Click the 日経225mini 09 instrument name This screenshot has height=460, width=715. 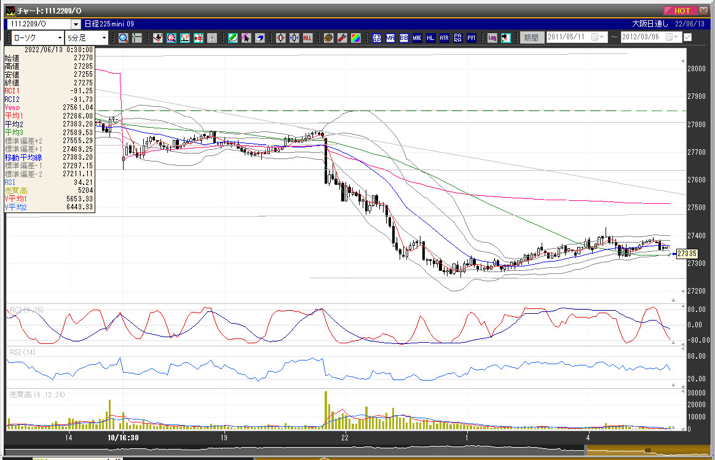pos(109,24)
